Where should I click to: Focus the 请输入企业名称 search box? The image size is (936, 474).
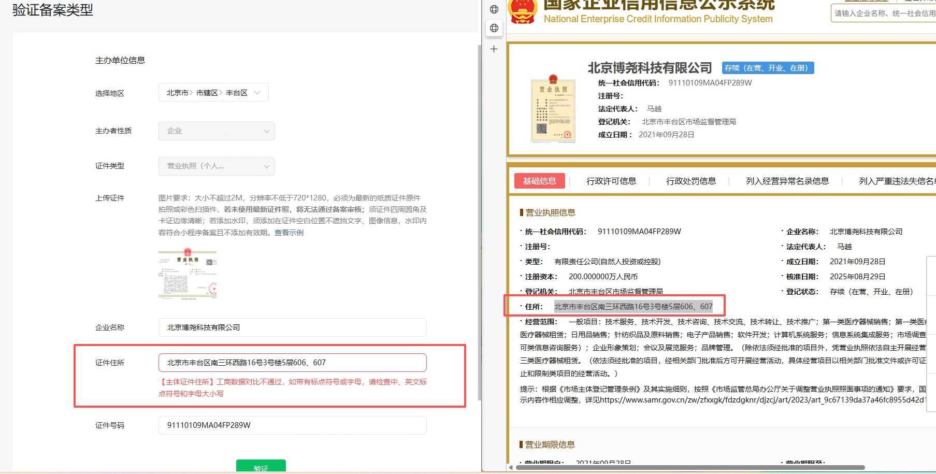[883, 13]
